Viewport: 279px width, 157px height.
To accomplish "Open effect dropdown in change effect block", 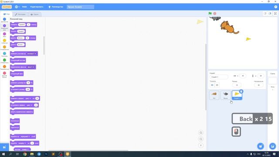I will pyautogui.click(x=28, y=99).
